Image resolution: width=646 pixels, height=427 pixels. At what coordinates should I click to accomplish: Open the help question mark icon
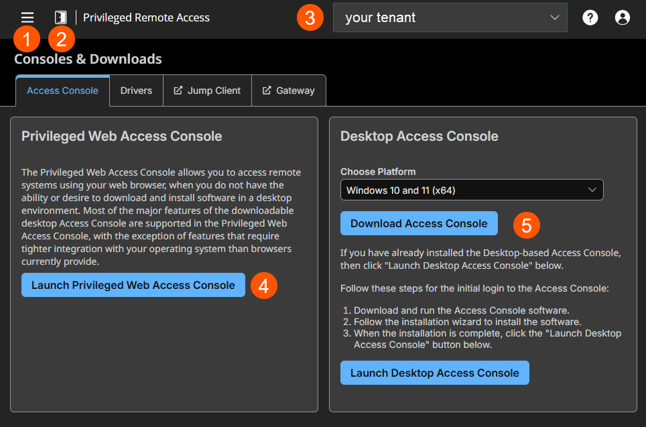pyautogui.click(x=590, y=17)
